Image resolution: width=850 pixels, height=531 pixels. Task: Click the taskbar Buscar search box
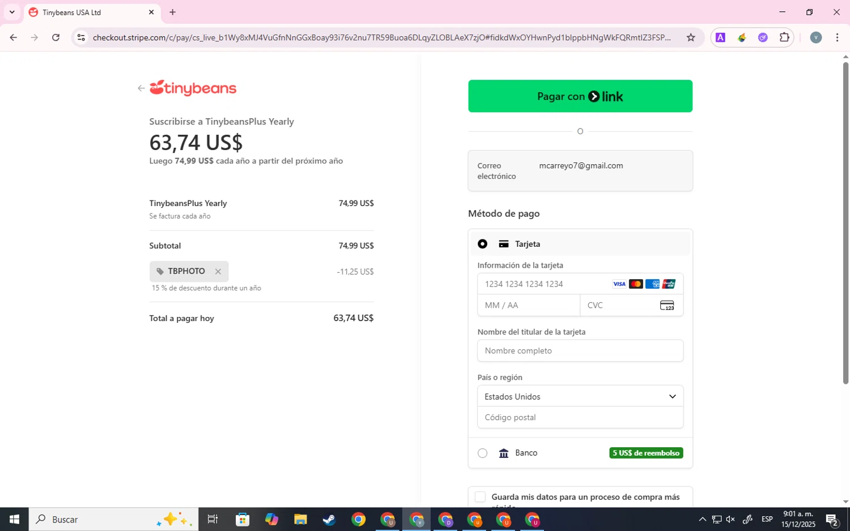(114, 519)
